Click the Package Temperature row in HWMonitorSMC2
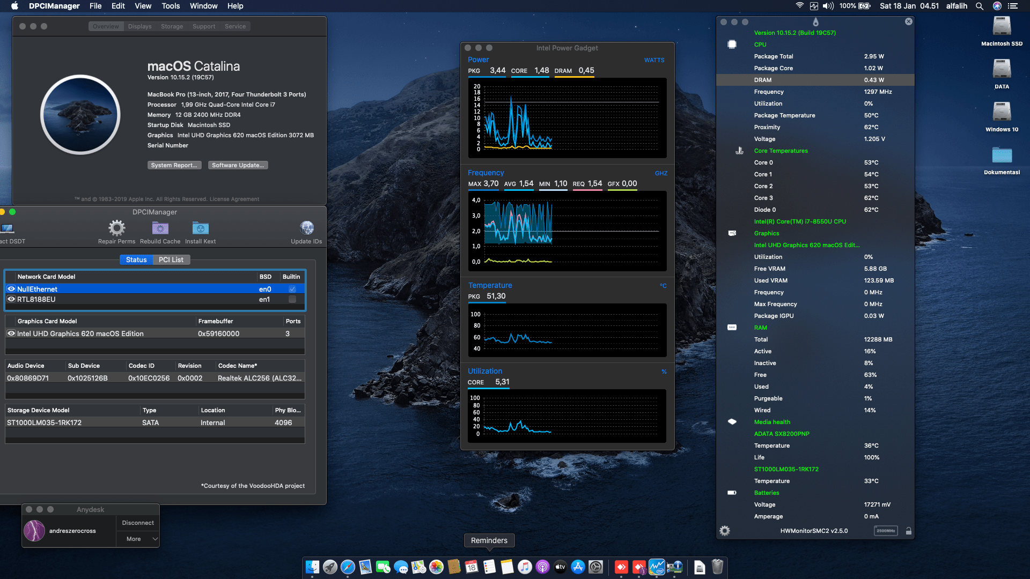This screenshot has height=579, width=1030. [x=815, y=115]
